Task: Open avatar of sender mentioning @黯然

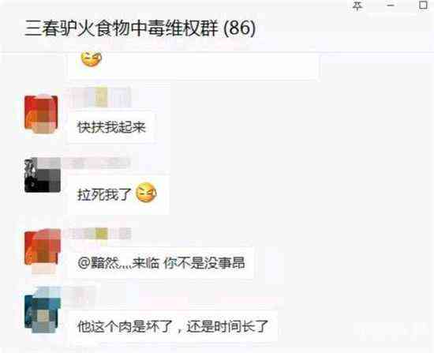Action: (x=43, y=247)
